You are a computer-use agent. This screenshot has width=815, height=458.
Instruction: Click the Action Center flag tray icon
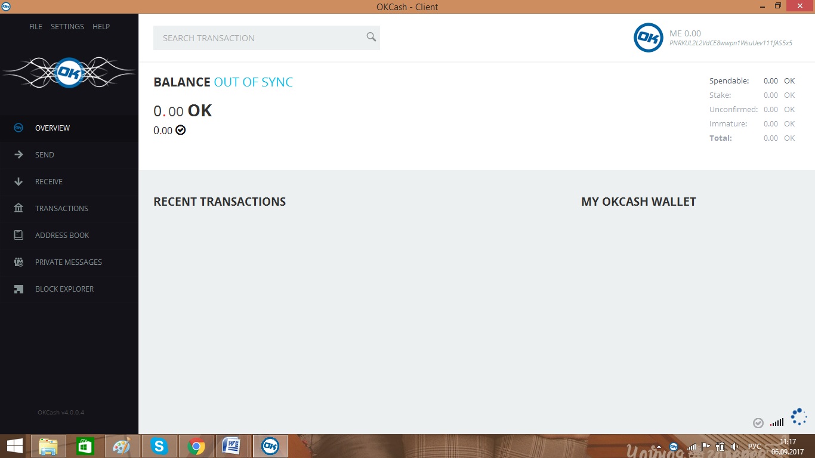[706, 446]
